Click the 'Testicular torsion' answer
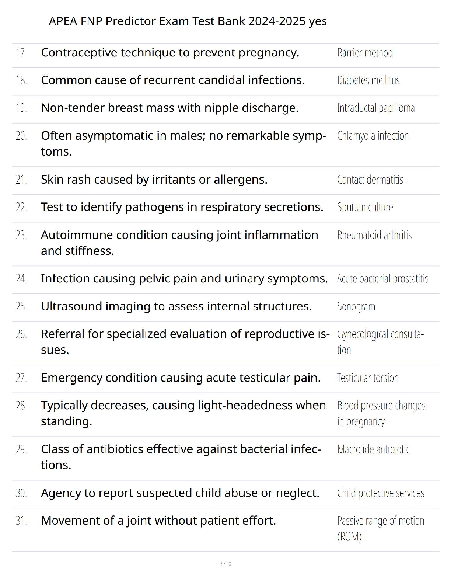 368,378
